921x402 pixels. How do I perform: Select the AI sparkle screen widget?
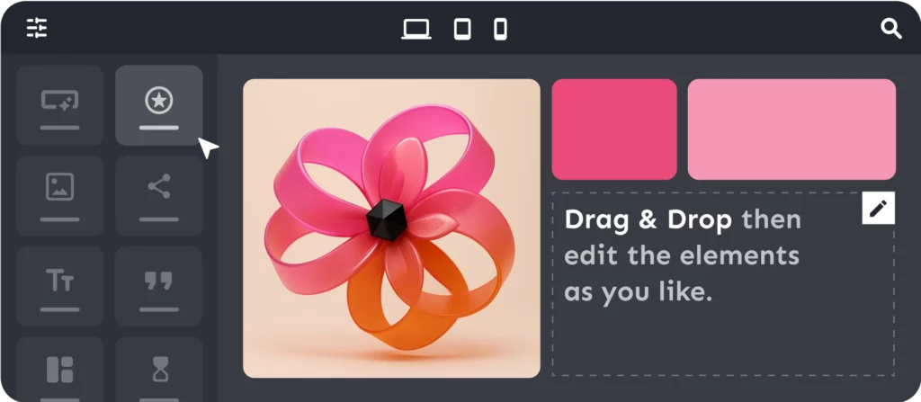click(x=60, y=105)
